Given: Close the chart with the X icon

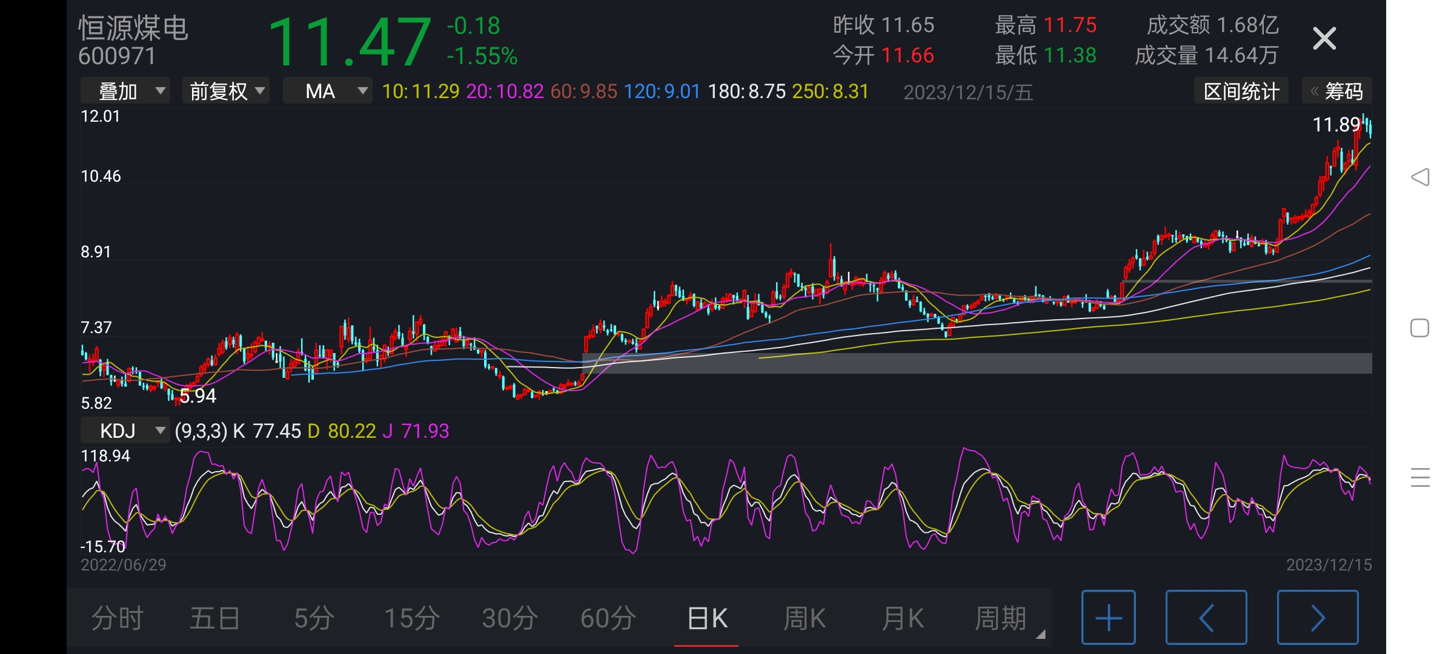Looking at the screenshot, I should coord(1324,39).
